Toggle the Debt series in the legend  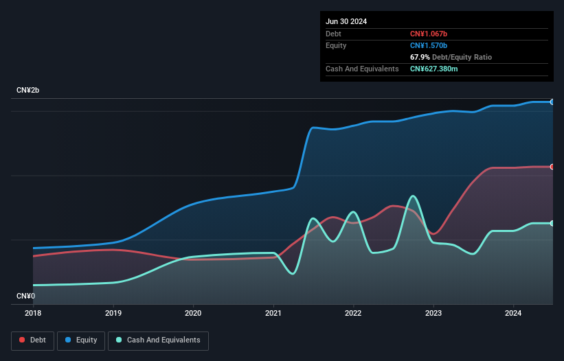[32, 340]
